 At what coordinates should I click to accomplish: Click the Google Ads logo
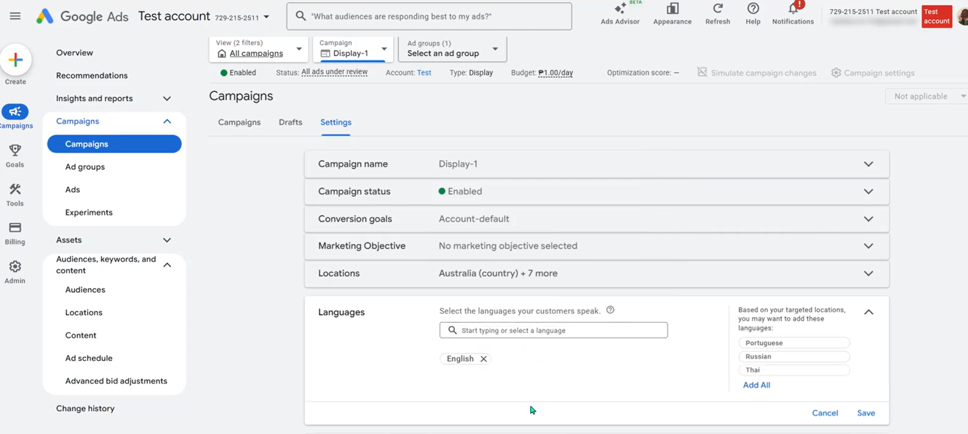coord(82,16)
